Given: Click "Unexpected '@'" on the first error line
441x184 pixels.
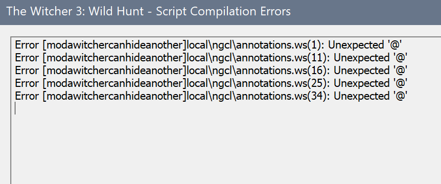Looking at the screenshot, I should tap(366, 45).
